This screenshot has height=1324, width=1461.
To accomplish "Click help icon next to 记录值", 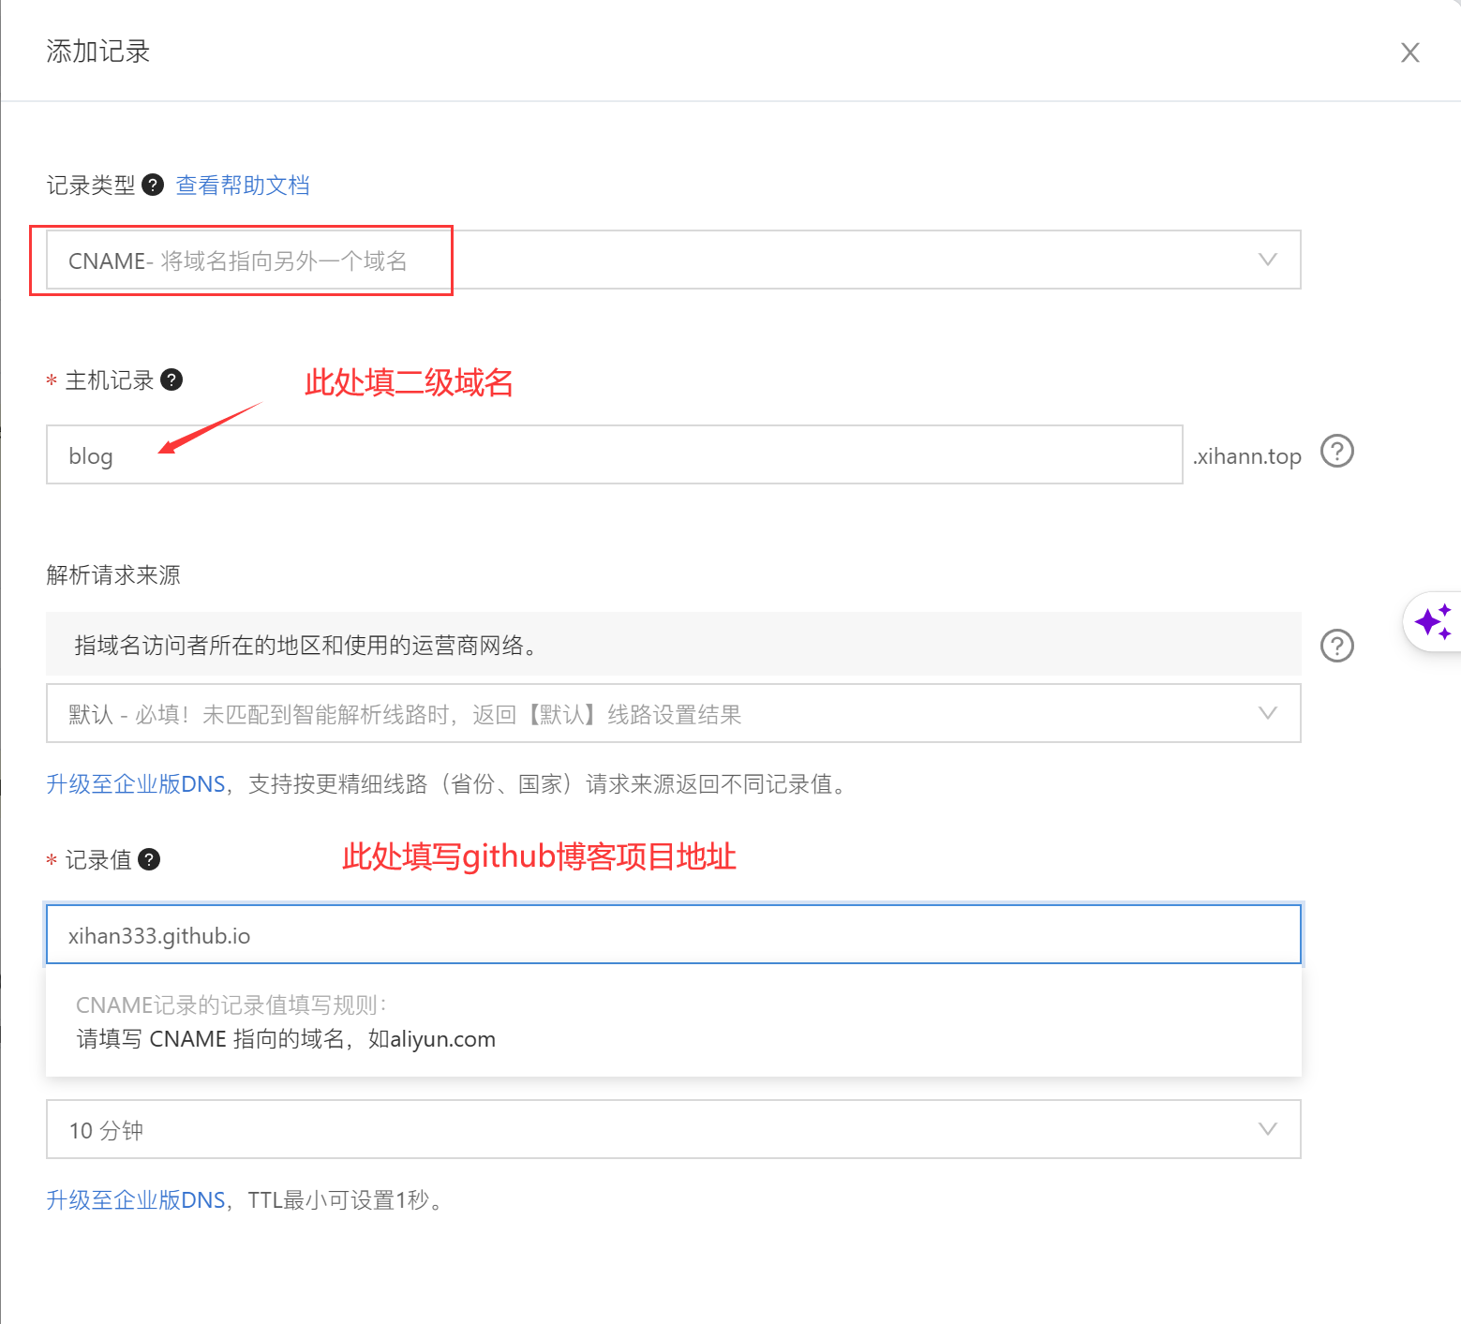I will click(x=149, y=859).
